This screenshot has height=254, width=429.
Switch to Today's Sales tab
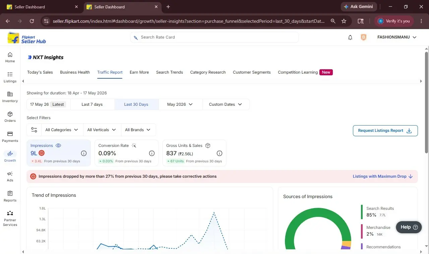point(40,72)
